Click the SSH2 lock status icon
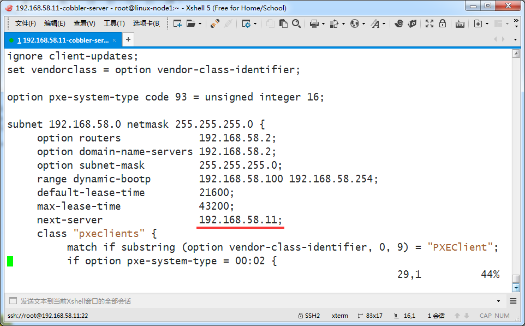The height and width of the screenshot is (326, 525). (301, 316)
